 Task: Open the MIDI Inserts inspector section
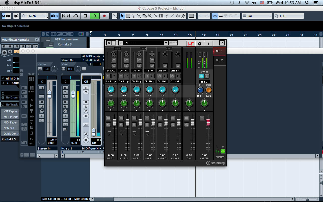(x=11, y=117)
